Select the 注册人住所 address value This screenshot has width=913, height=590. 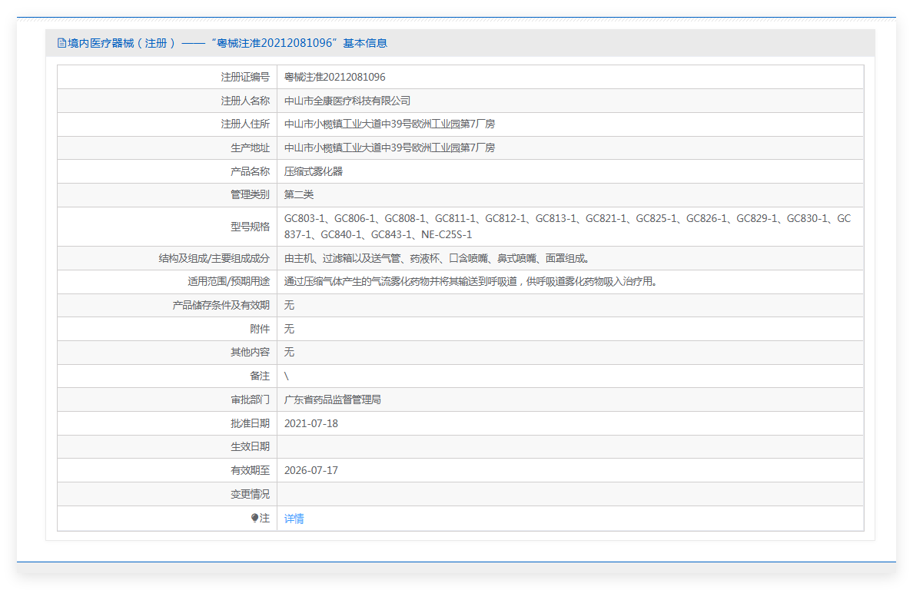click(x=390, y=124)
